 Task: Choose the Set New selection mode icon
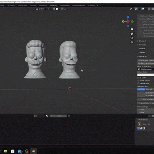[139, 128]
